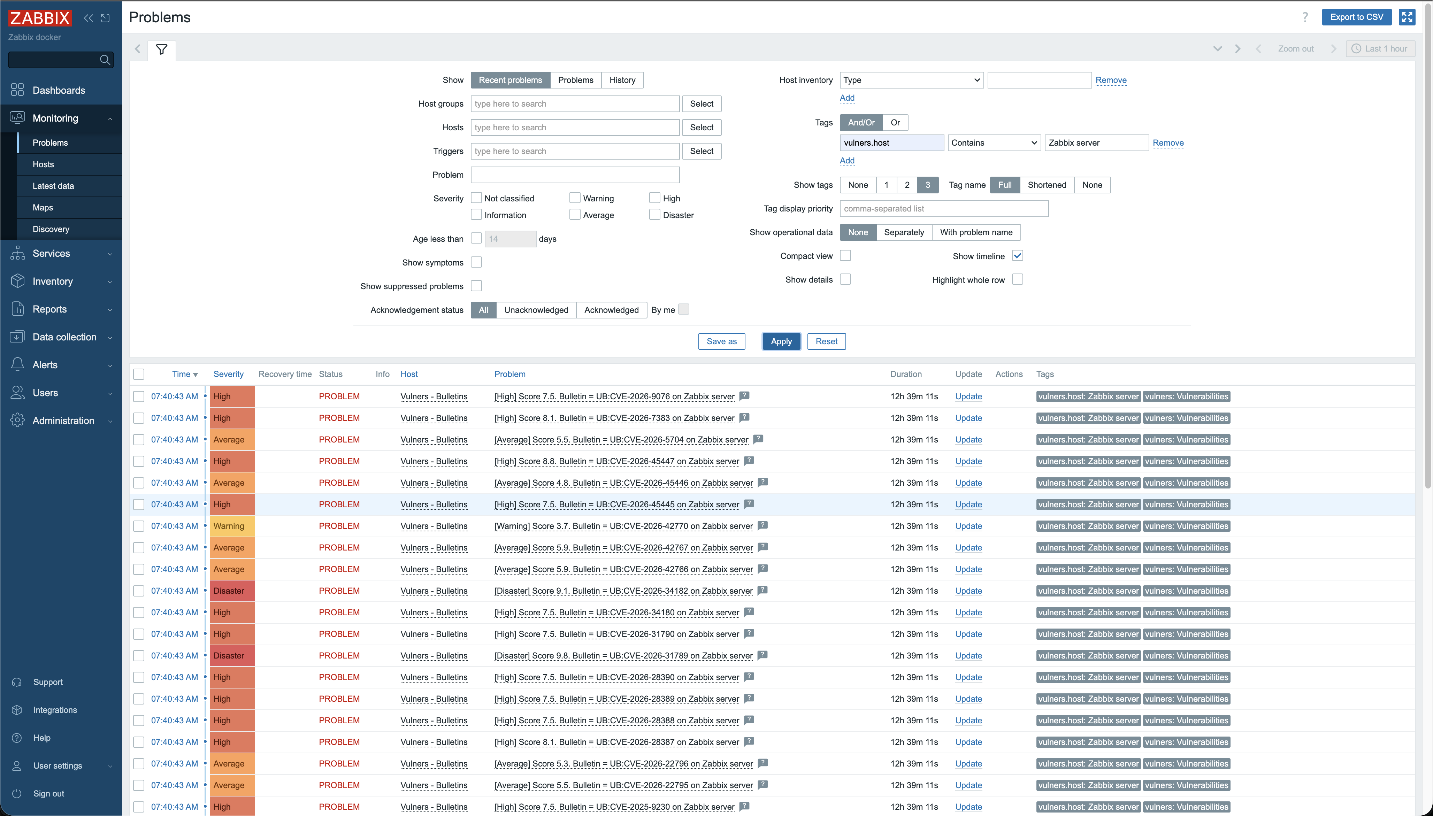Click Select next to Host groups
Image resolution: width=1433 pixels, height=816 pixels.
coord(702,104)
